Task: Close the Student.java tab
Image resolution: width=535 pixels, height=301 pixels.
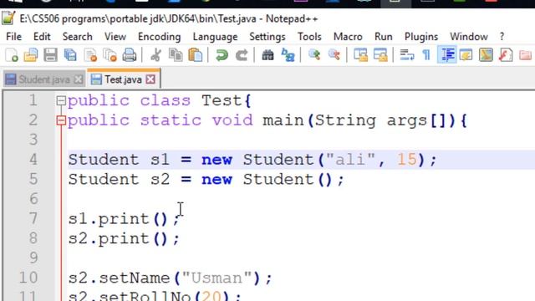Action: (x=79, y=79)
